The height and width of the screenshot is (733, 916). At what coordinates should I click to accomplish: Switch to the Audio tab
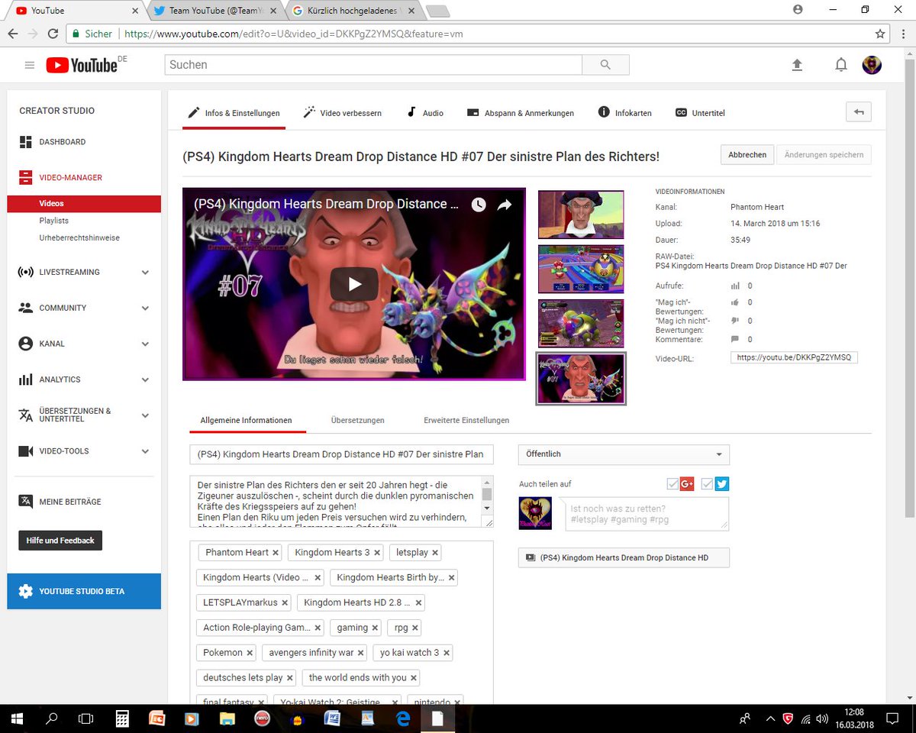[x=424, y=112]
